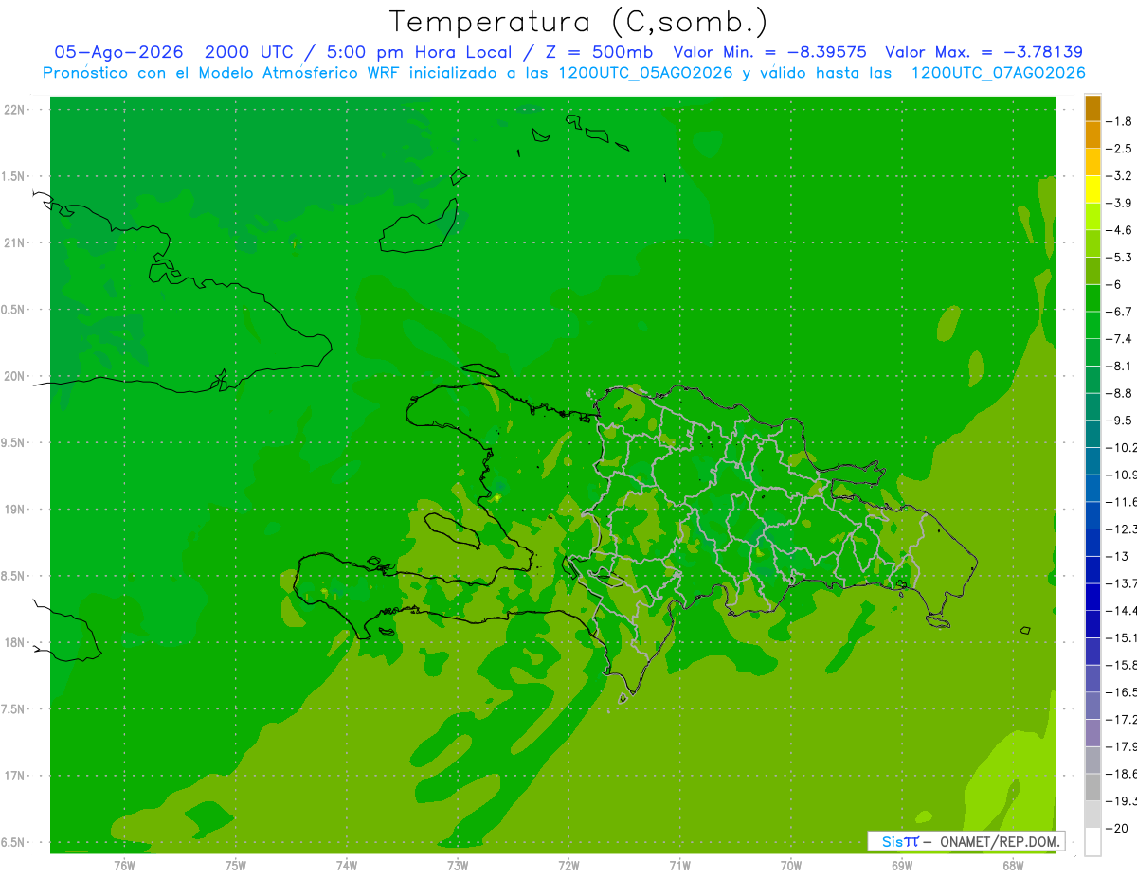Screen dimensions: 1137x878
Task: Click the "21N" latitude axis label
Action: pos(16,242)
